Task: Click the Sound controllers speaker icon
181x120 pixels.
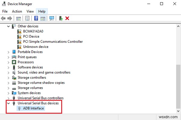Action: [14, 72]
